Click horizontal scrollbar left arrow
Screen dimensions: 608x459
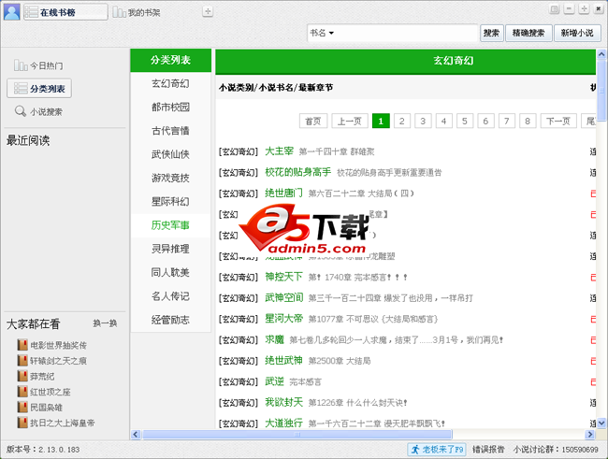tap(136, 434)
